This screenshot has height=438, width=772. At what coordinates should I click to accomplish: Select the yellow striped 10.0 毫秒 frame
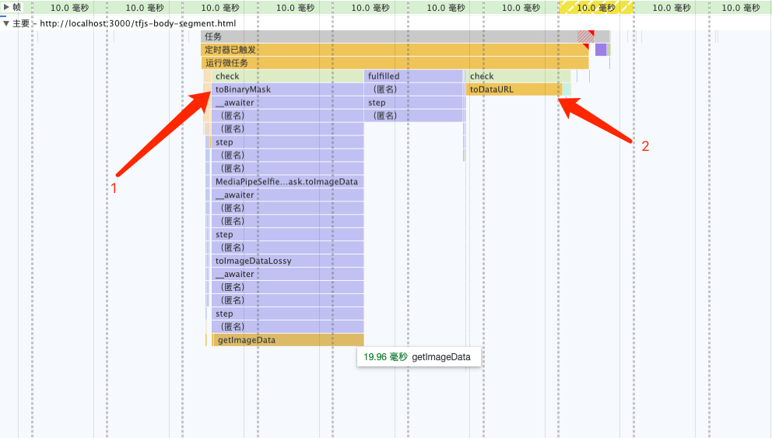(x=596, y=7)
